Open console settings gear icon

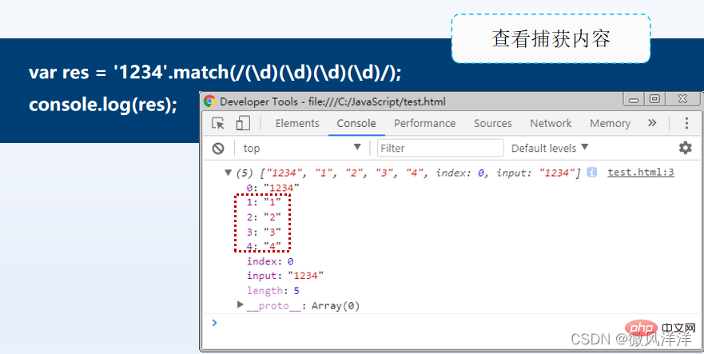pos(685,148)
